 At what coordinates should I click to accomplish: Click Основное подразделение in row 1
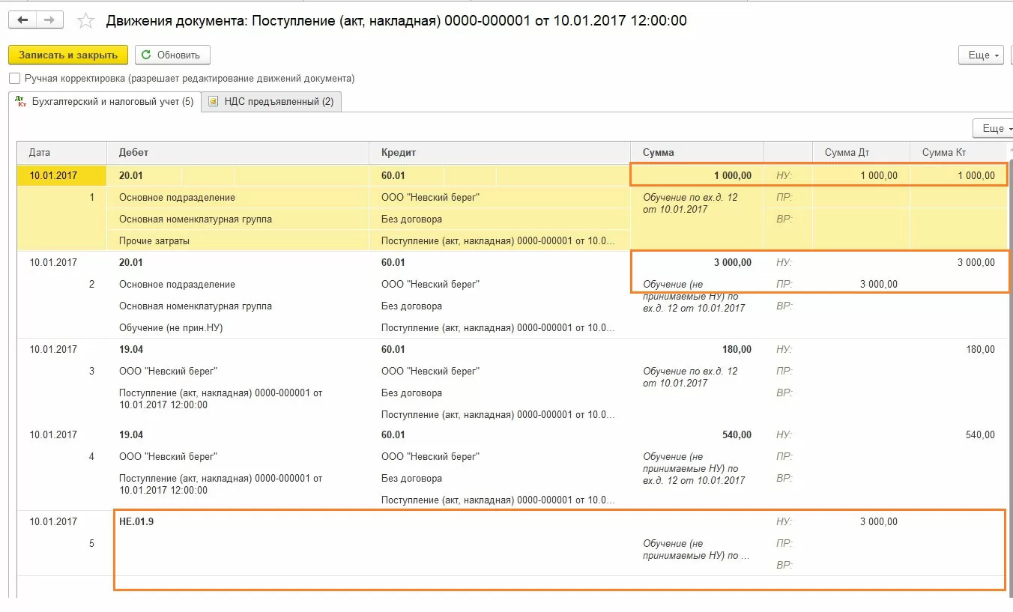(177, 198)
